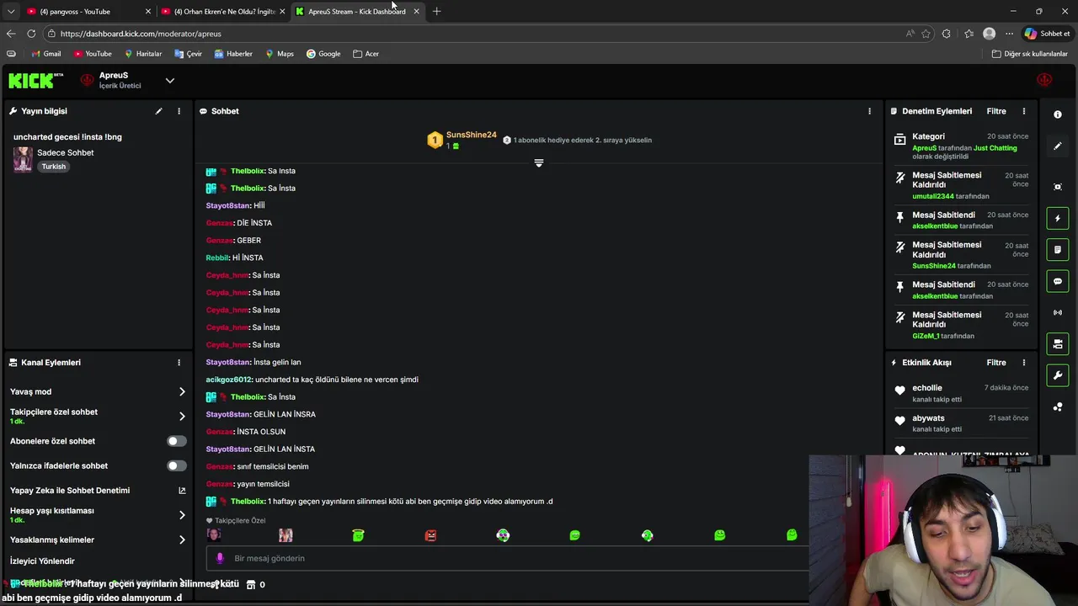Click the Turkish language tag
This screenshot has height=606, width=1078.
point(54,167)
